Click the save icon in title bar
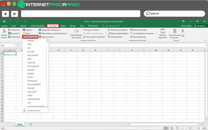The width and height of the screenshot is (208, 130). click(x=4, y=21)
